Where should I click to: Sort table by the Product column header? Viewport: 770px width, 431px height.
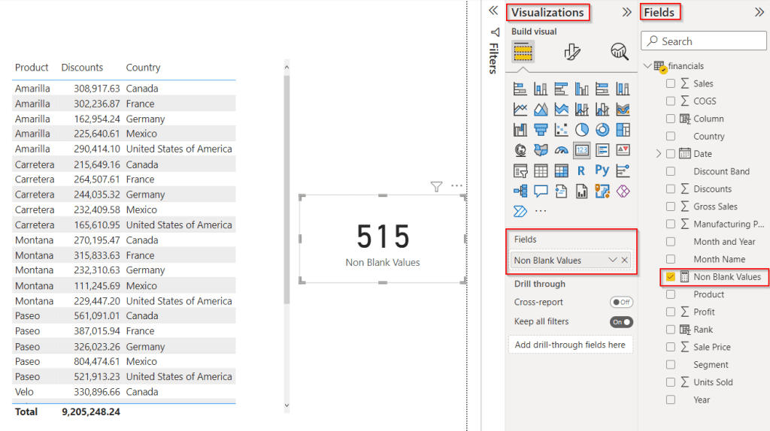pos(32,67)
